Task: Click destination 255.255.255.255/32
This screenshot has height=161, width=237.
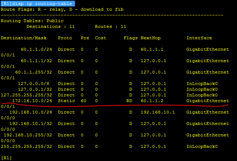Action: pyautogui.click(x=26, y=146)
